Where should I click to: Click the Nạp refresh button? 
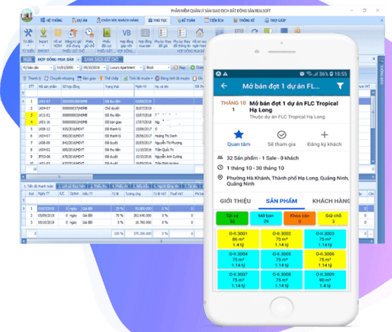point(179,67)
